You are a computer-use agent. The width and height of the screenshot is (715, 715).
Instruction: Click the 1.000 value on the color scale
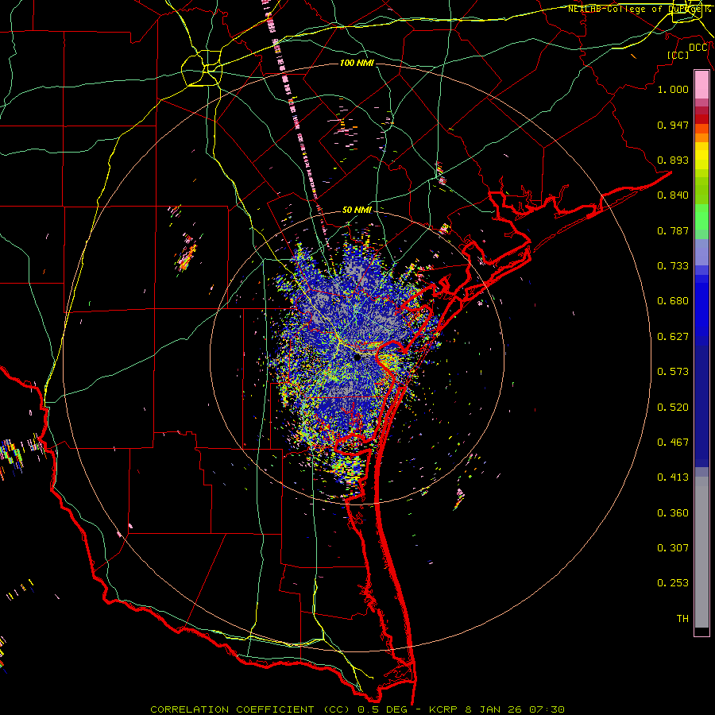click(673, 89)
